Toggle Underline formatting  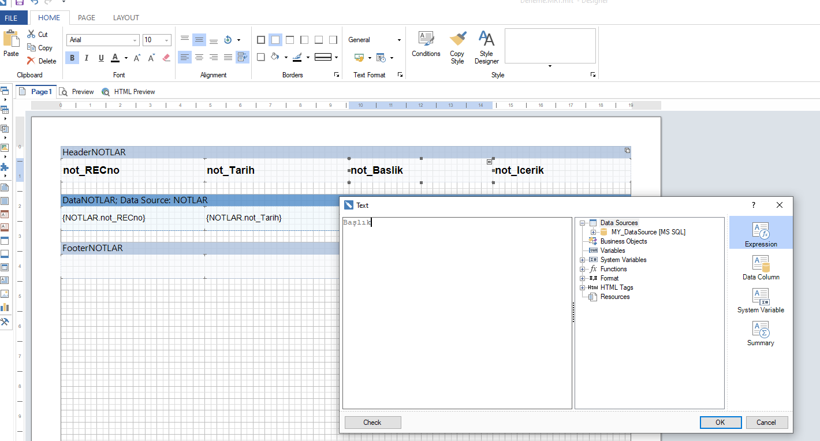[x=101, y=58]
